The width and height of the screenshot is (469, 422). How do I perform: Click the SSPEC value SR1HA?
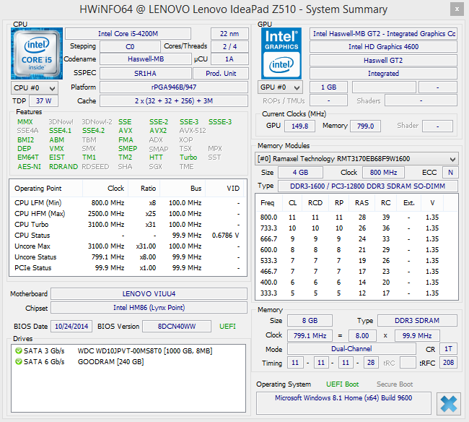coord(145,74)
